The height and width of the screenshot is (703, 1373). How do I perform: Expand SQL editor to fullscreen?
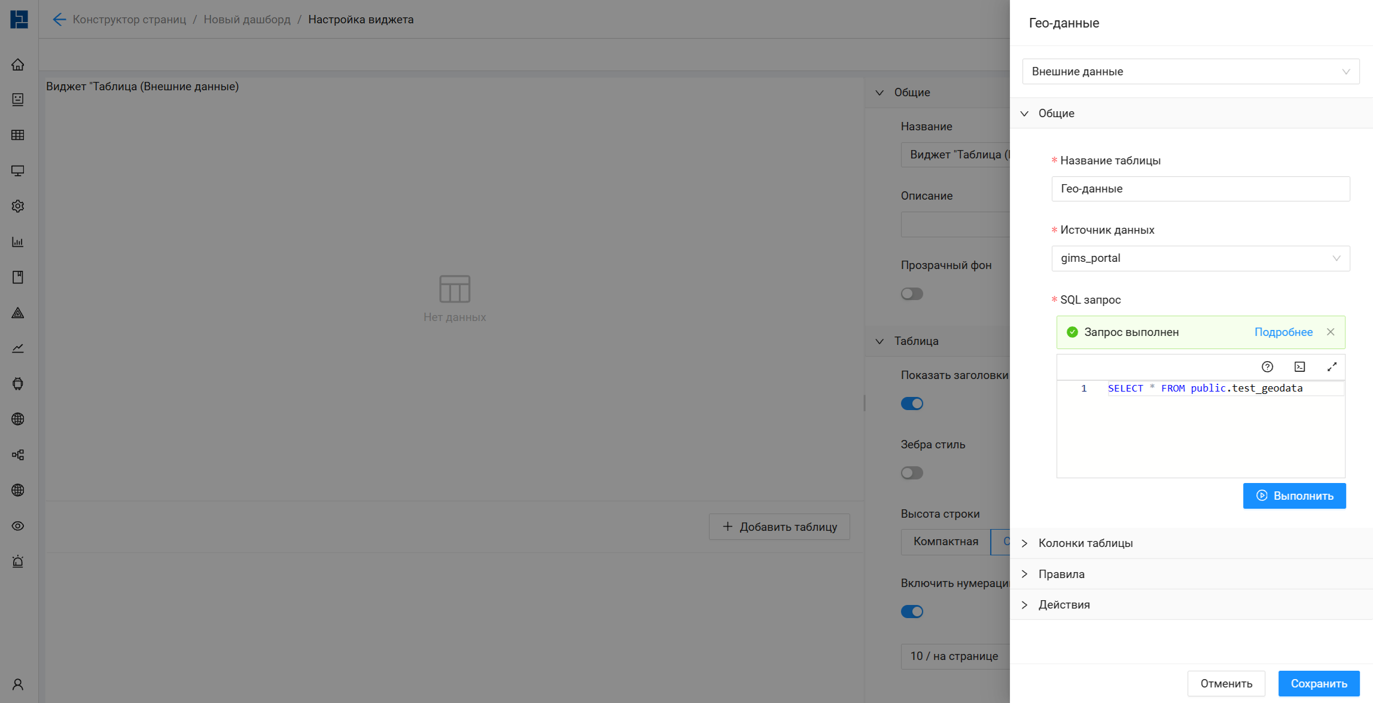(x=1332, y=367)
